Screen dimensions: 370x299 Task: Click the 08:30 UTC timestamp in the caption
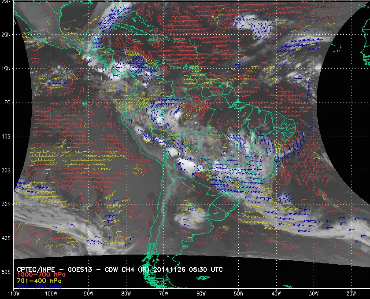[206, 270]
